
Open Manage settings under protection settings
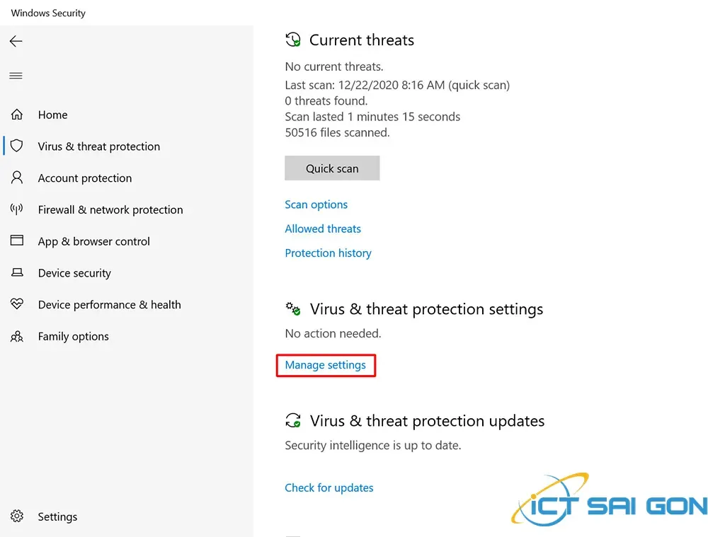click(x=326, y=364)
